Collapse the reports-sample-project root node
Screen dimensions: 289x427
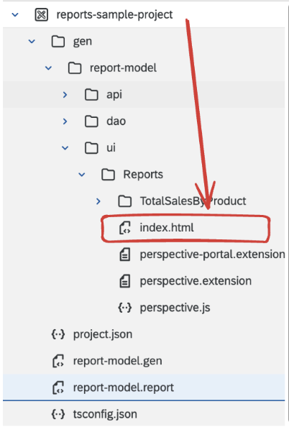[x=15, y=14]
